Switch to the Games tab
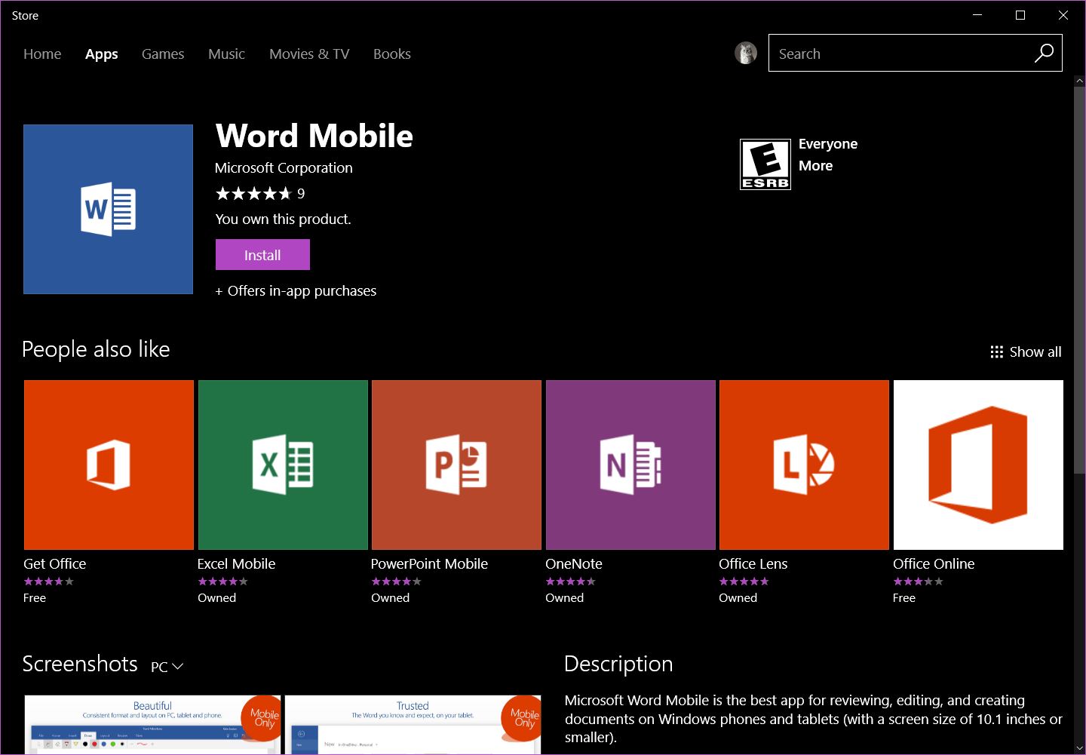Screen dimensions: 1086x755 pyautogui.click(x=163, y=54)
